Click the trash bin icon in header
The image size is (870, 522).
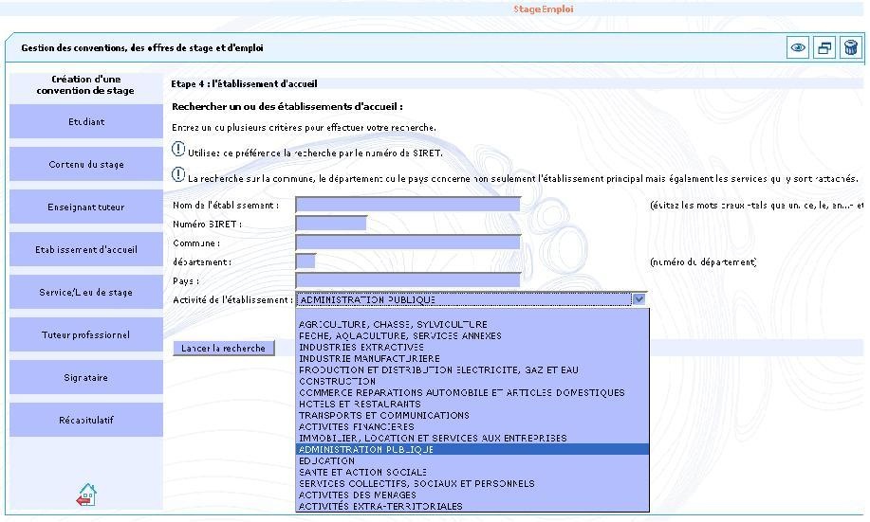coord(850,48)
